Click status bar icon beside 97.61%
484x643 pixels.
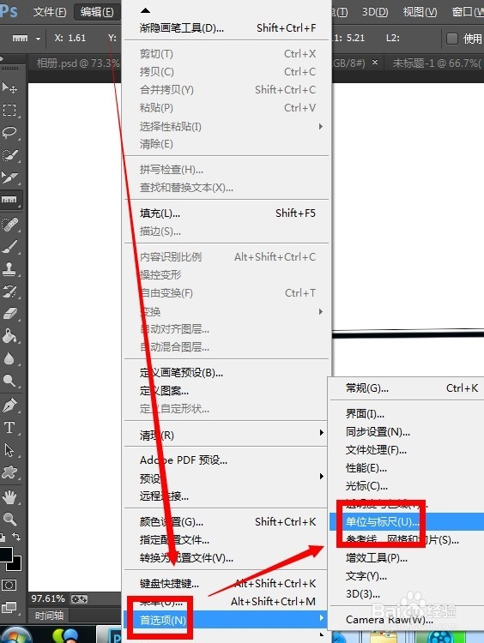pyautogui.click(x=79, y=599)
